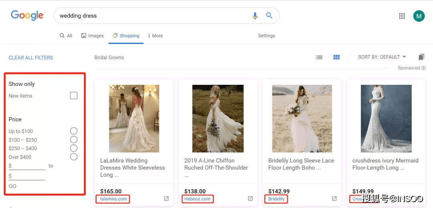Screen dimensions: 433x208
Task: Switch to the Images tab
Action: click(92, 36)
